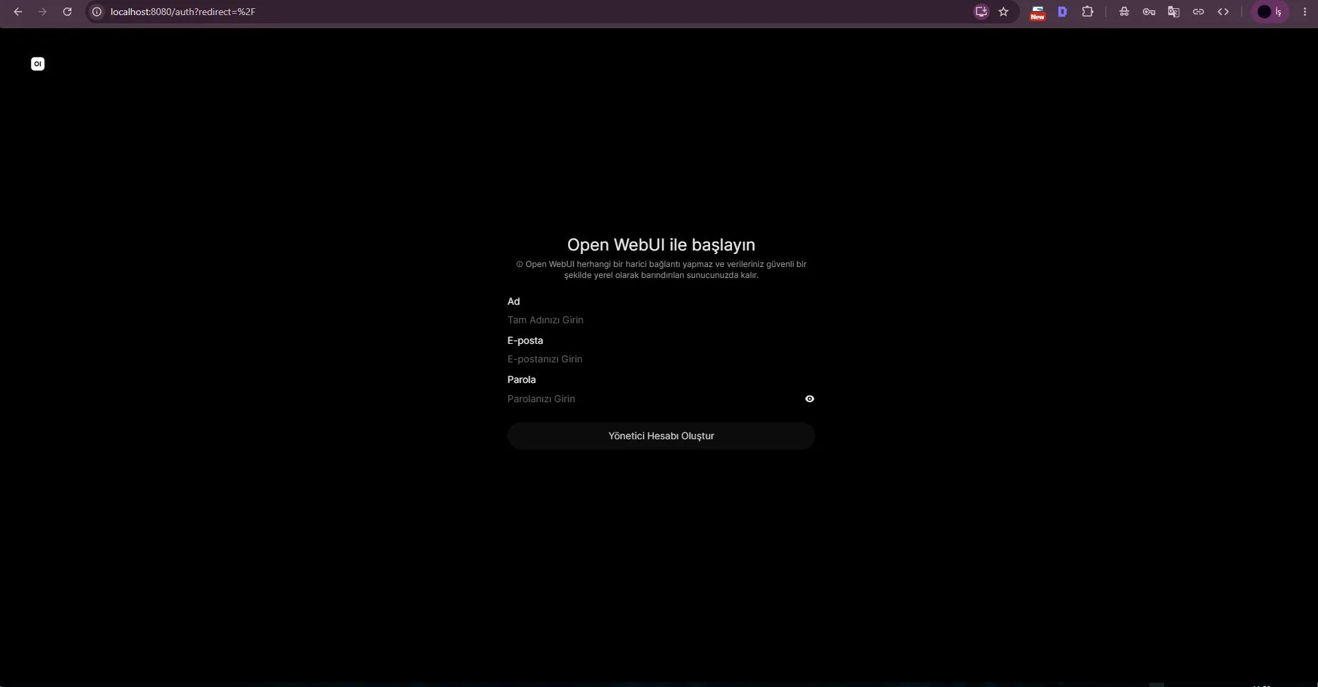Open the site information icon in address bar

click(97, 12)
